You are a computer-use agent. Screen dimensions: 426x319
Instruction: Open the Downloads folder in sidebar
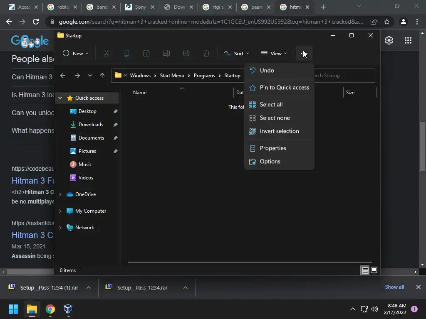coord(90,125)
